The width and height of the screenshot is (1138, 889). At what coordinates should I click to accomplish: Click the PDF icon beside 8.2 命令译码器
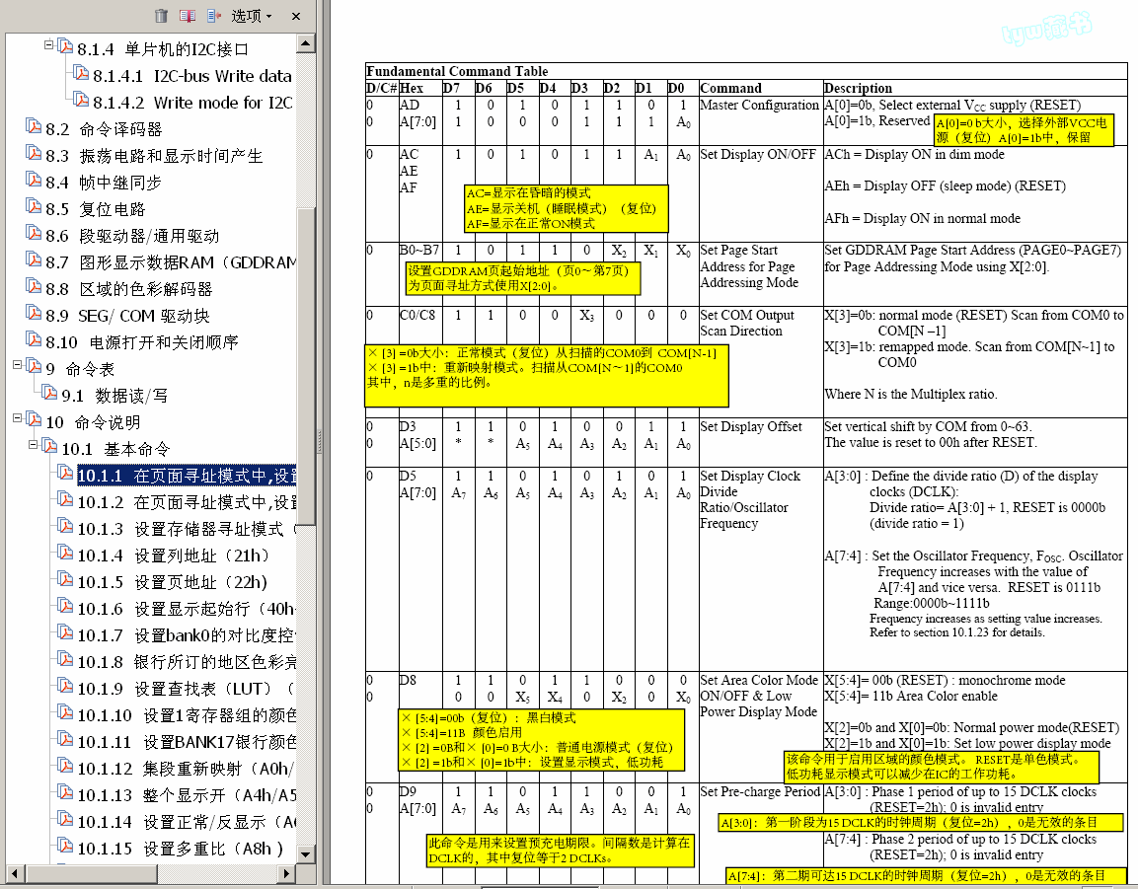click(35, 129)
